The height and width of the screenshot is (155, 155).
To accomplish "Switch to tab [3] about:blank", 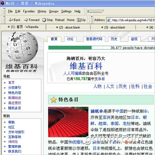I will [113, 27].
